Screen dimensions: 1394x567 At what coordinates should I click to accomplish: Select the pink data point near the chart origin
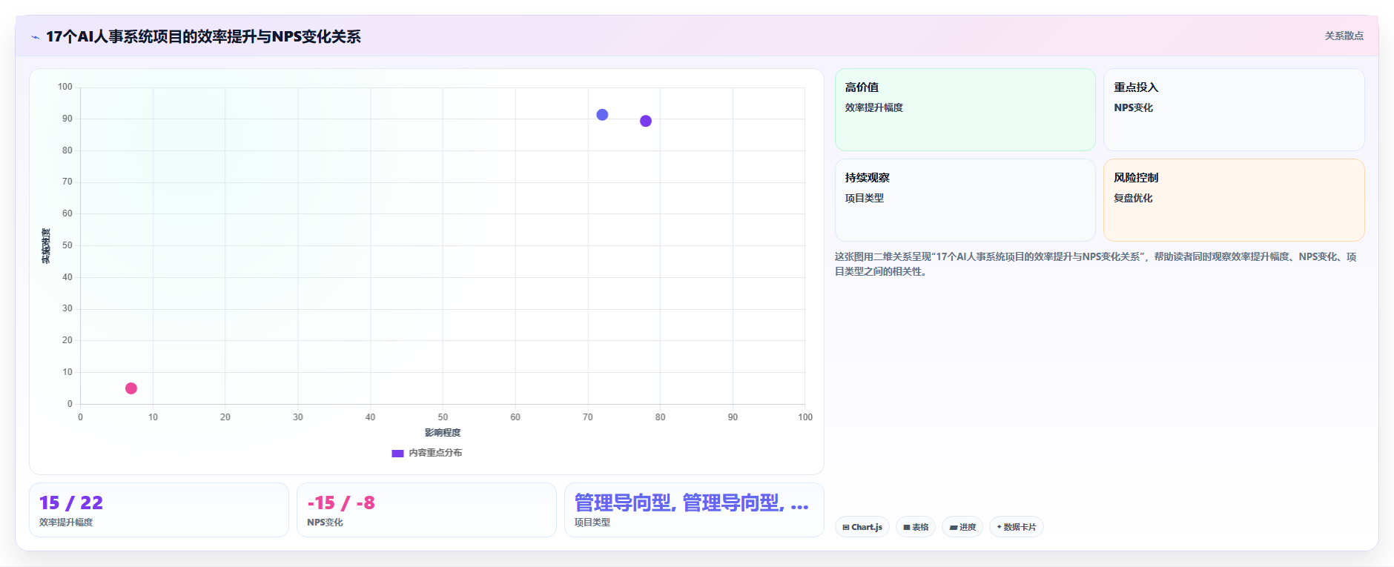click(x=131, y=388)
